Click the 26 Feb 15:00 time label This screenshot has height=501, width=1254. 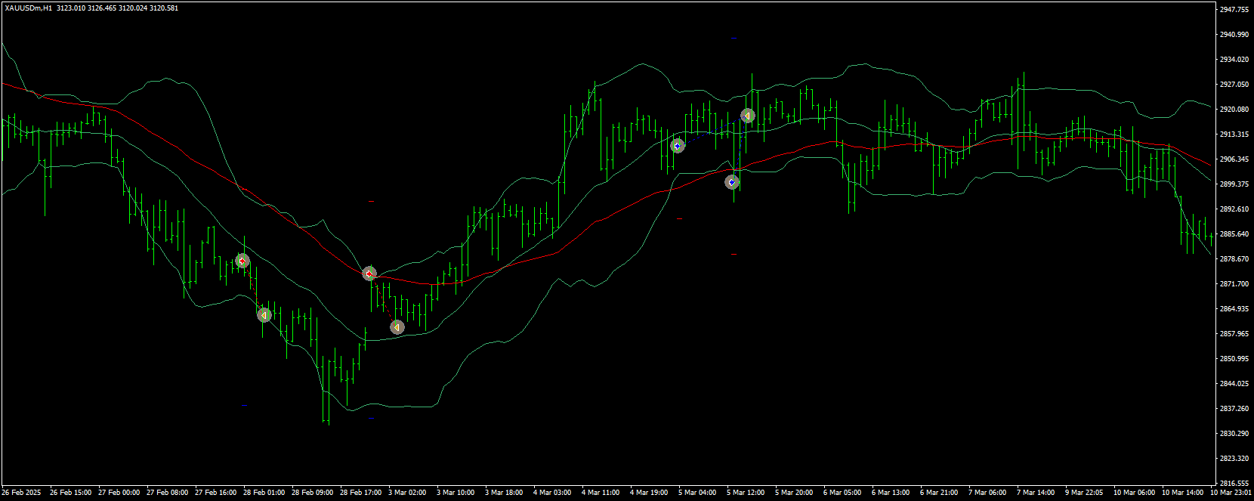70,493
